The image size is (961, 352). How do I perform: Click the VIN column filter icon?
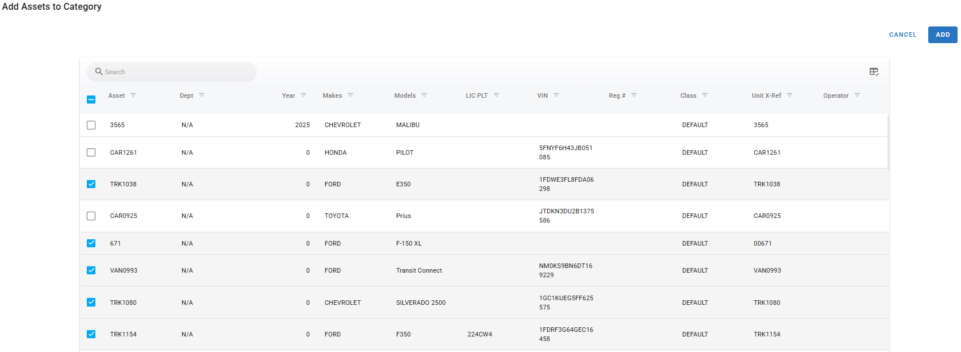556,95
